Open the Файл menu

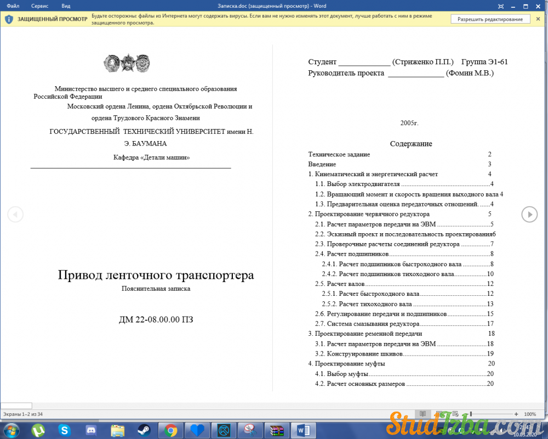(13, 6)
